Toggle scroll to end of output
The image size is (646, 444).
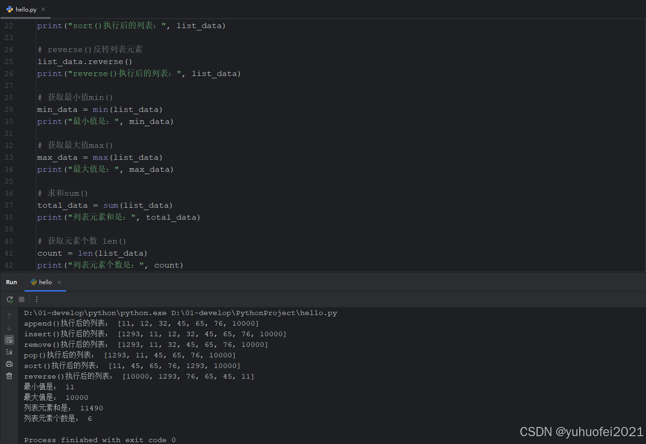tap(9, 352)
